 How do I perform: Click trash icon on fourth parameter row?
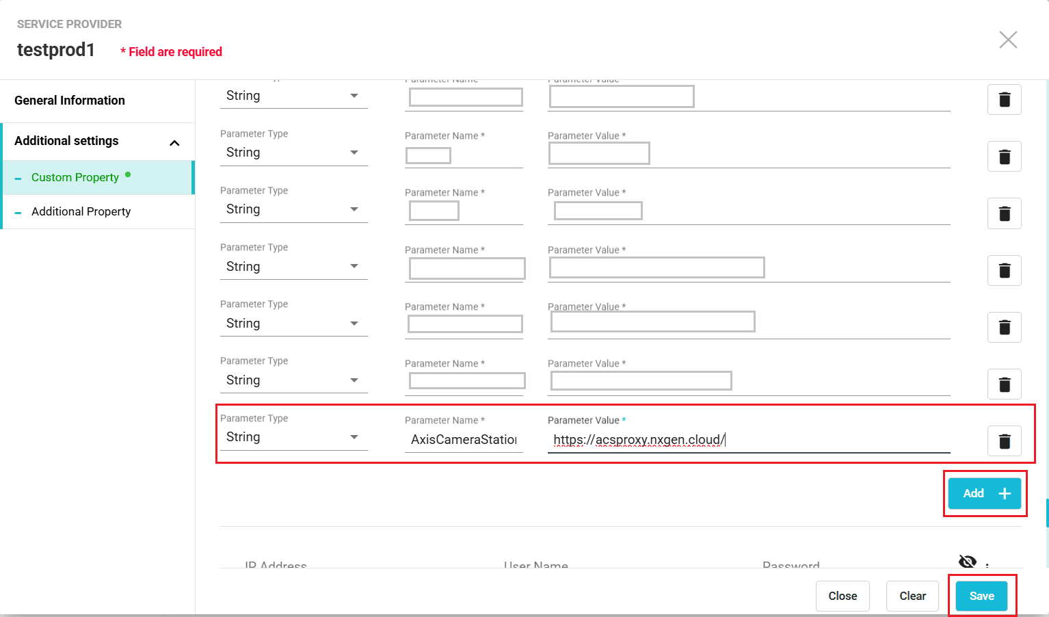1004,270
